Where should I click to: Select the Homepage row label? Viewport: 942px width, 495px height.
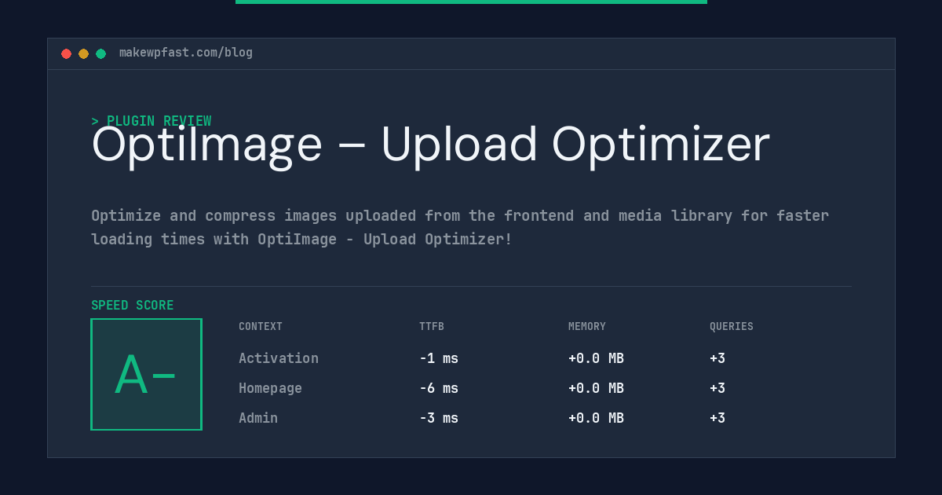[x=270, y=388]
